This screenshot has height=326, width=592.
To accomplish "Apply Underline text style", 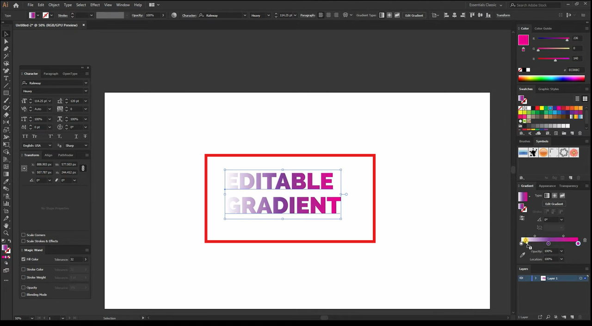I will click(76, 136).
